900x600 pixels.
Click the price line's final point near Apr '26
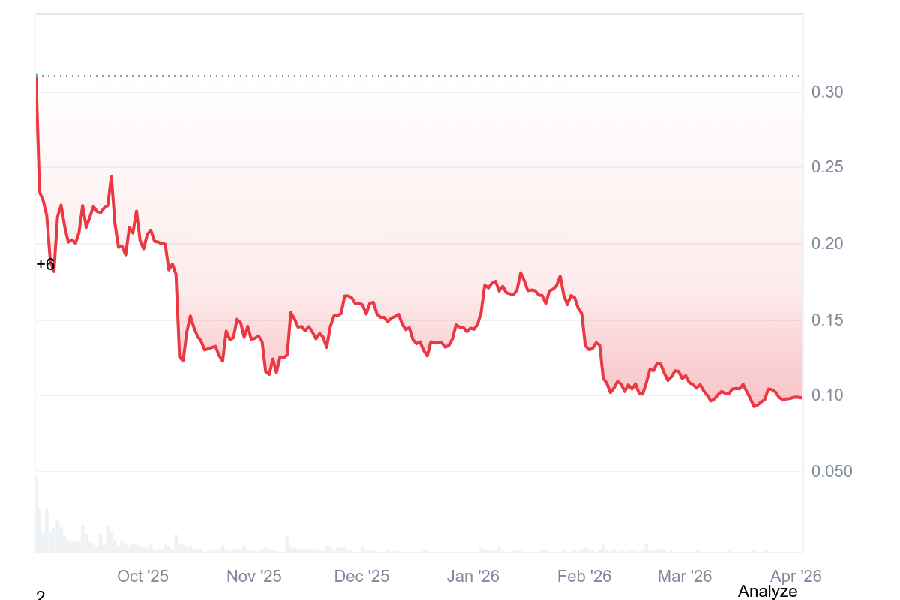[802, 397]
